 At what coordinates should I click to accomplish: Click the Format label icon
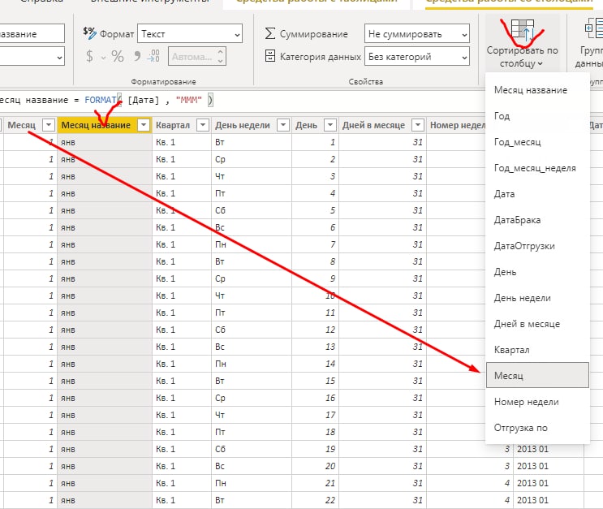[89, 33]
